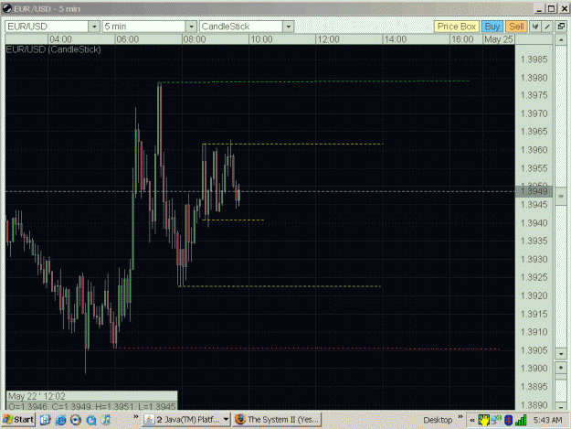Viewport: 571px width, 429px height.
Task: Click the yellow hand tray icon
Action: [483, 420]
